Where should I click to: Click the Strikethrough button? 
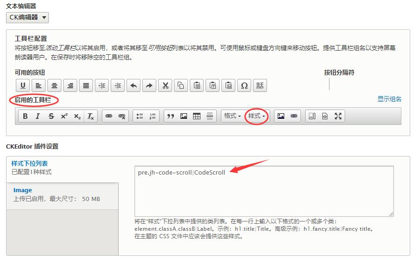(51, 116)
